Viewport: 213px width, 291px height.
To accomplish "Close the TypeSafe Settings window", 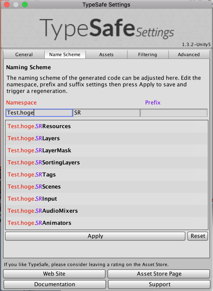I will (x=7, y=5).
